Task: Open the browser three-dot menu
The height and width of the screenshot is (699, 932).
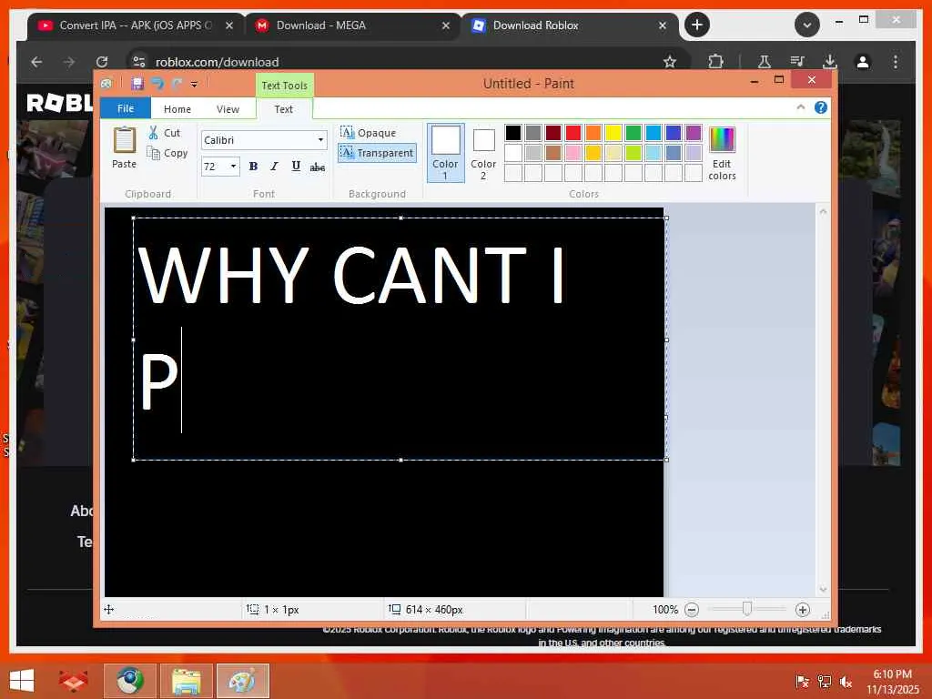Action: [896, 61]
